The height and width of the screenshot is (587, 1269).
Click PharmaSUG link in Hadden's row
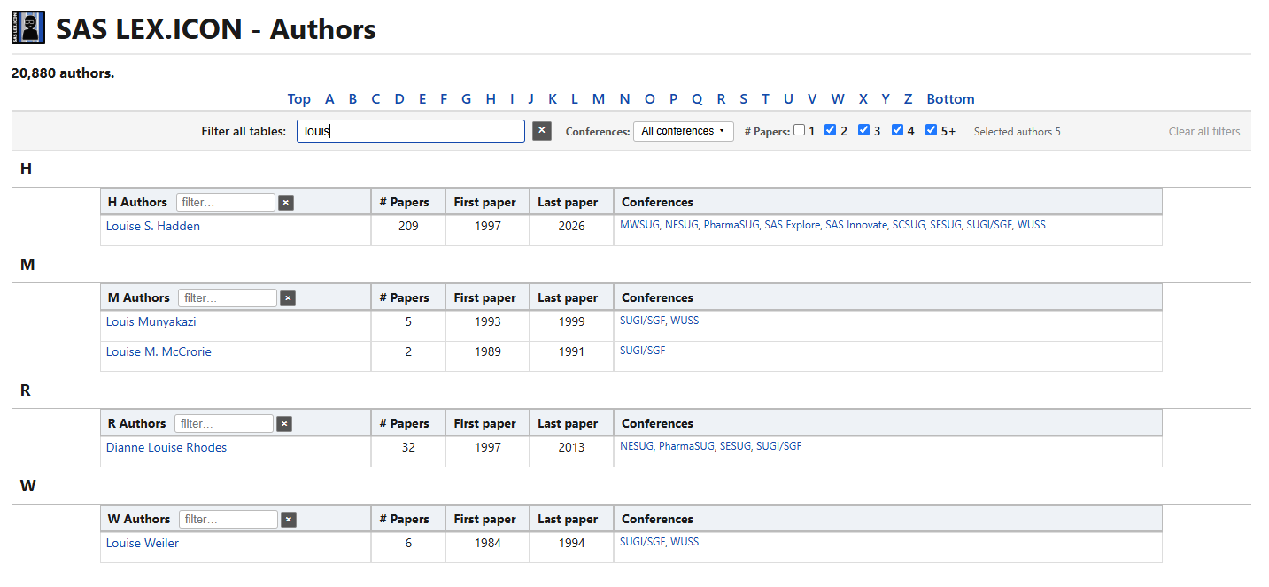pos(731,225)
